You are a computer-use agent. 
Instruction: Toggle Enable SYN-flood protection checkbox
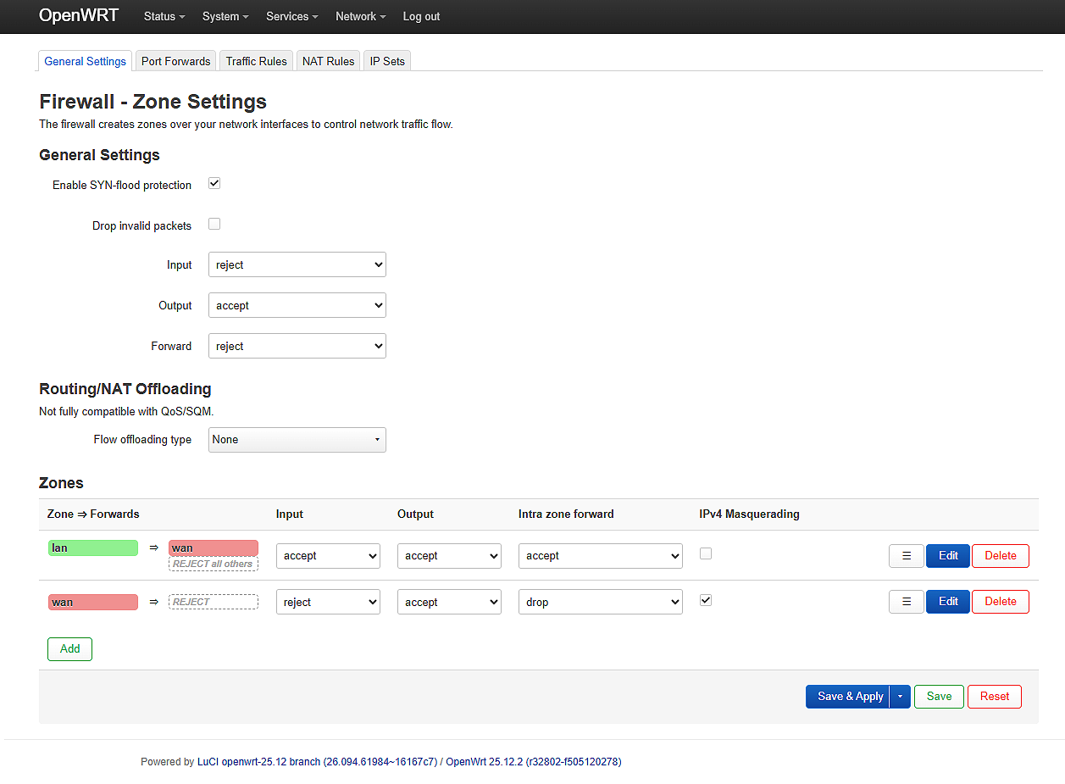click(x=214, y=184)
